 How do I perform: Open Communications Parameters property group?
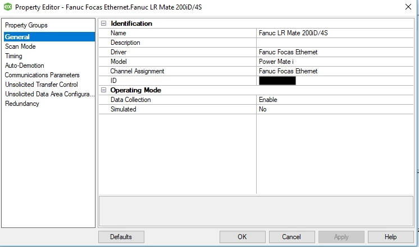42,75
